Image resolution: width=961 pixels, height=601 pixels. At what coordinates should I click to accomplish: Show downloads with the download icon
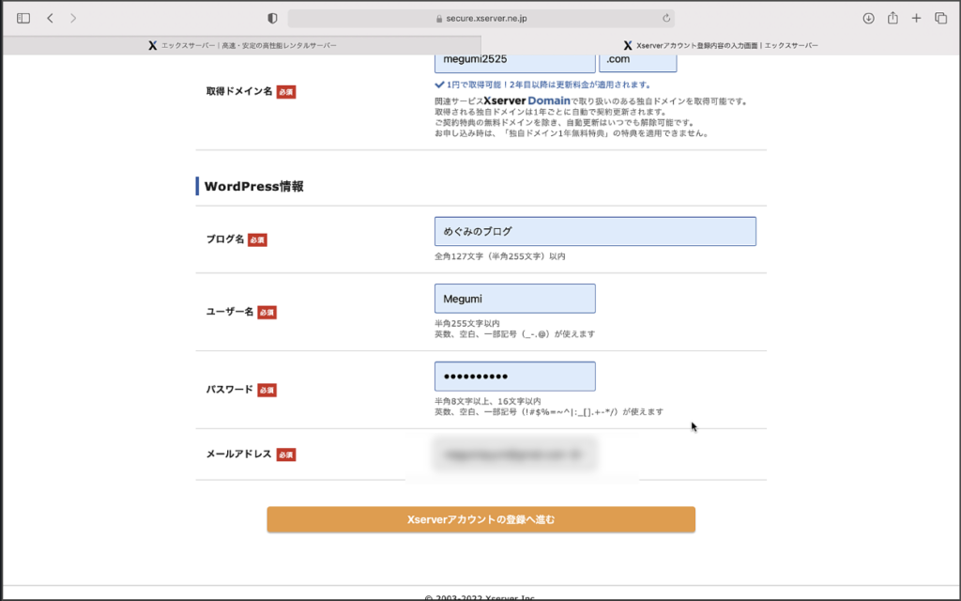point(868,19)
